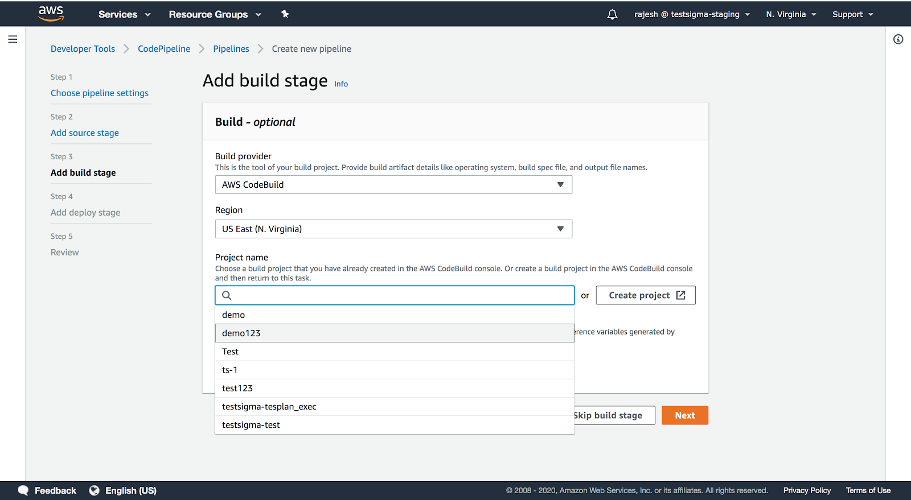Choose test123 from project list

pyautogui.click(x=395, y=389)
